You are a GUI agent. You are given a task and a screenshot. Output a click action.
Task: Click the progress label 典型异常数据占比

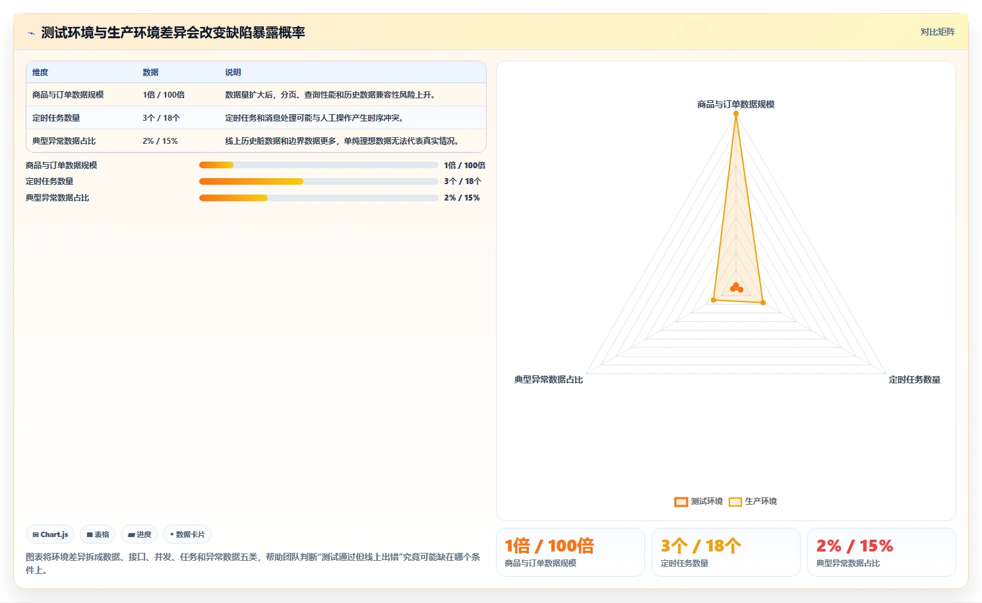tap(57, 198)
